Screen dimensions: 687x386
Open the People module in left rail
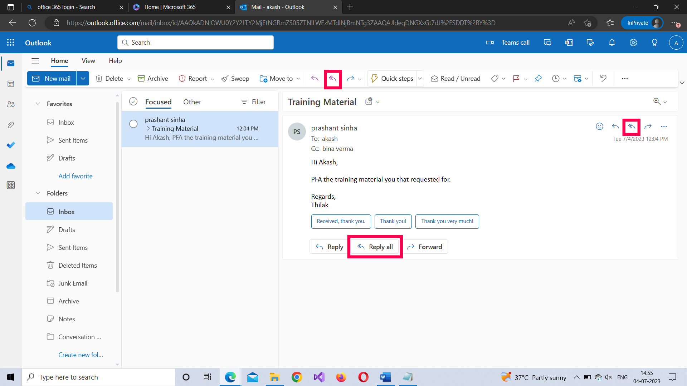11,104
